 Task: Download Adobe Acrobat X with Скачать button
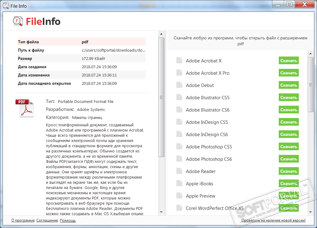[289, 61]
